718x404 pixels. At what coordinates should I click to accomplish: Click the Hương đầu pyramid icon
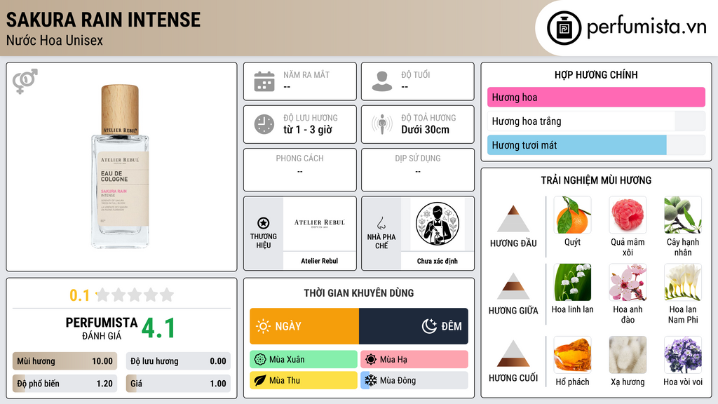coord(513,219)
